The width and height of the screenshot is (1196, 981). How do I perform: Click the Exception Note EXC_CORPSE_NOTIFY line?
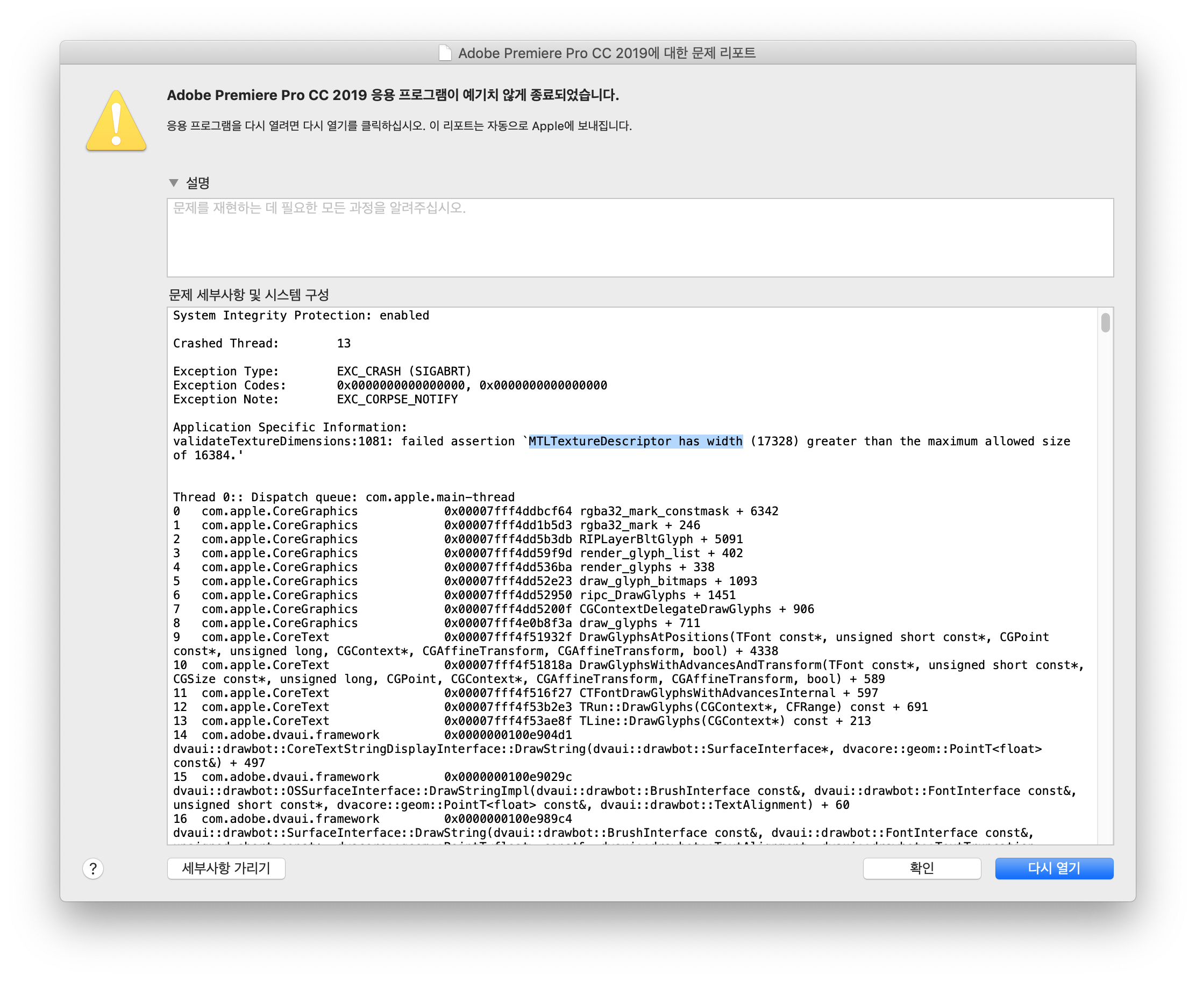coord(315,400)
